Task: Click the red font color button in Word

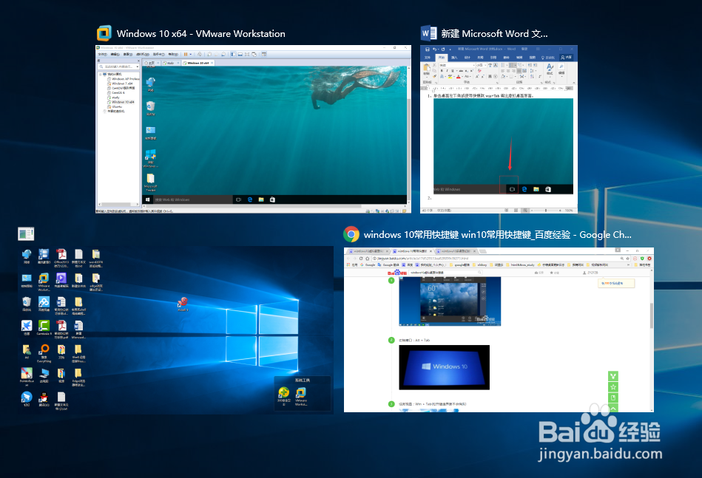Action: (459, 76)
